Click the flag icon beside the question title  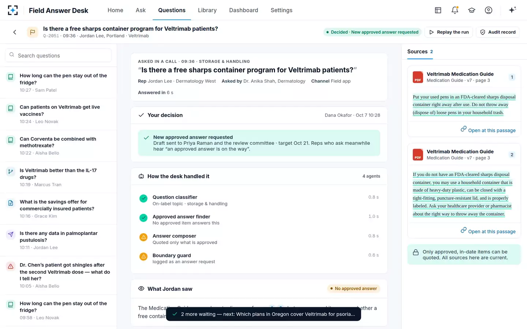point(33,32)
